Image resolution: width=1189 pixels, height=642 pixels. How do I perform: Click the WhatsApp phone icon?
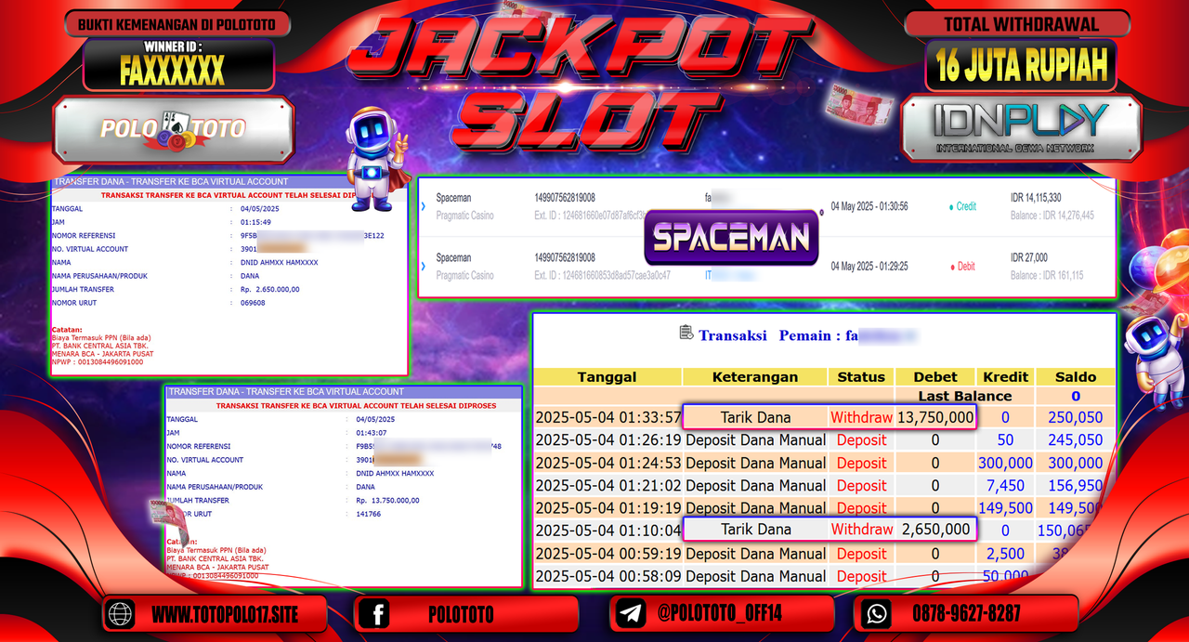coord(874,614)
